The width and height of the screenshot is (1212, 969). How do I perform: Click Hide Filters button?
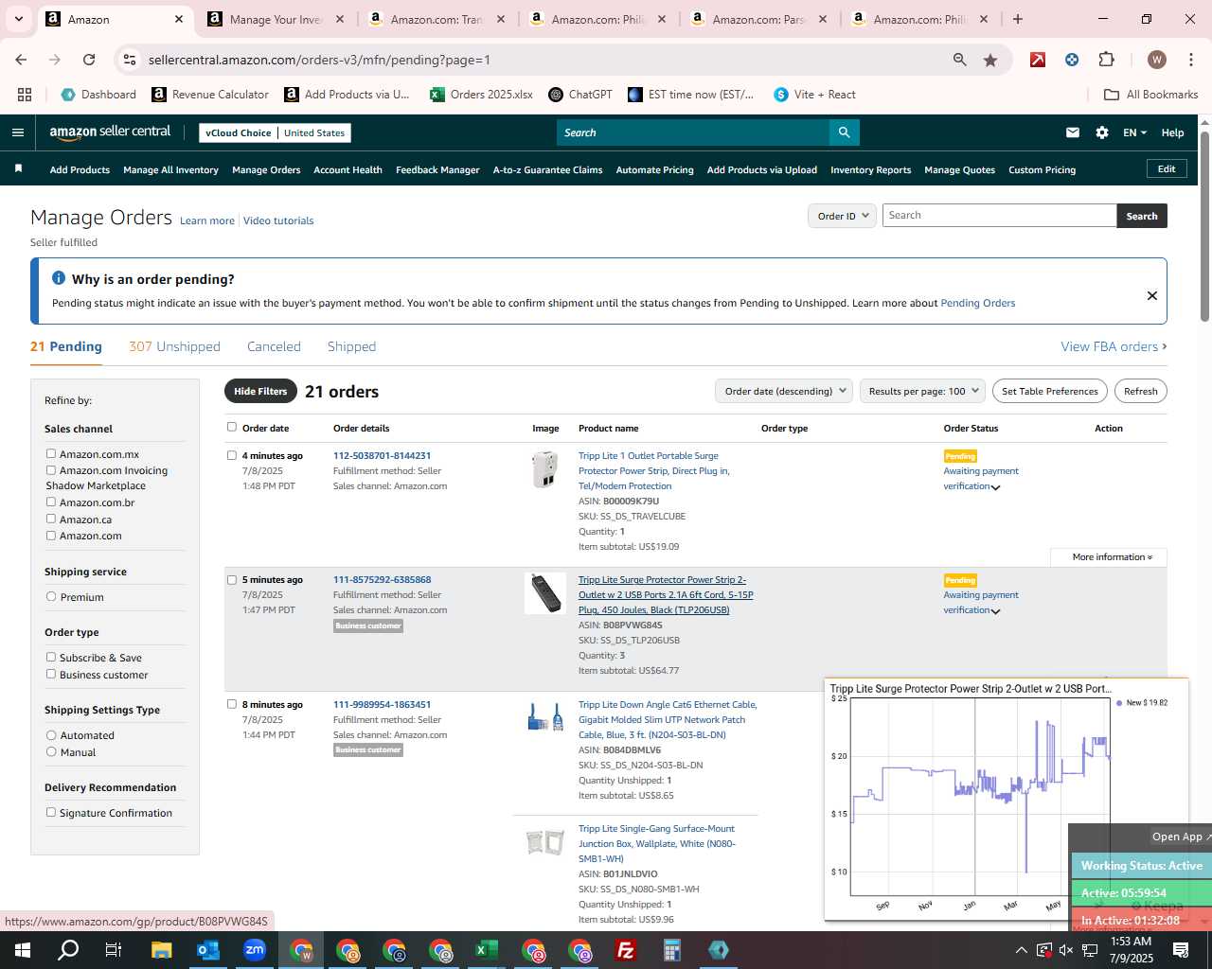[260, 391]
